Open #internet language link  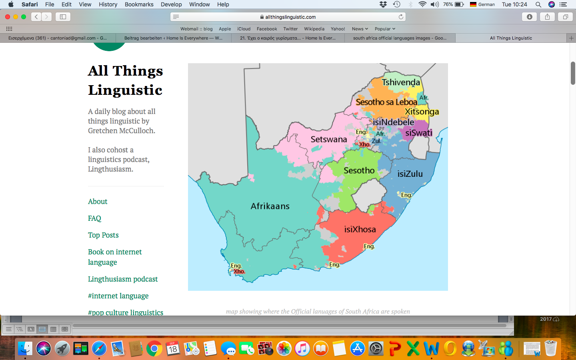(118, 296)
